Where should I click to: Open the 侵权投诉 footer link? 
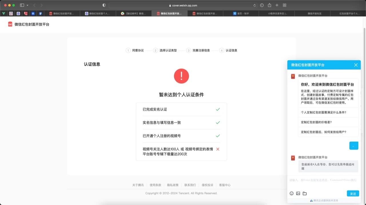coord(207,185)
